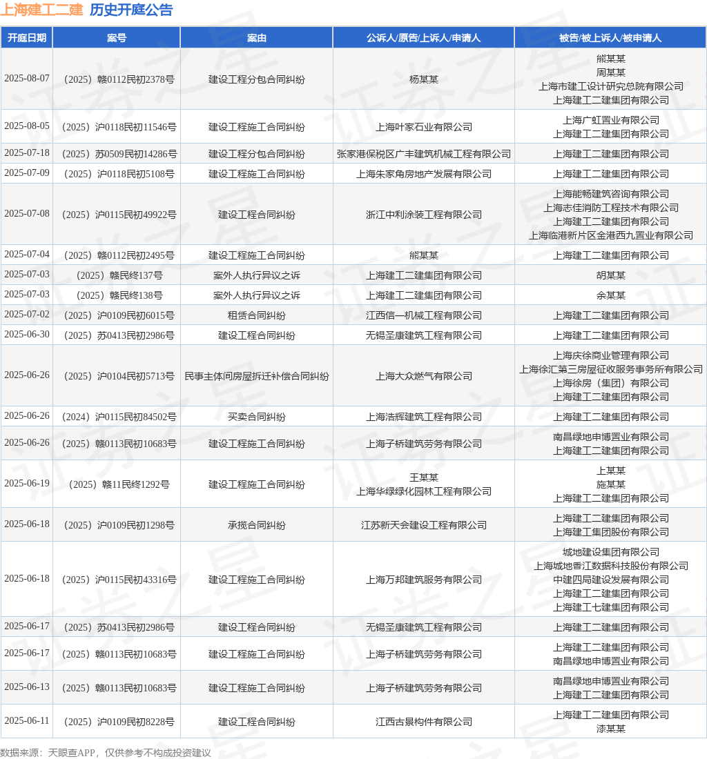
Task: Click plaintiff 江西信一机械工程有限公司
Action: coord(424,315)
